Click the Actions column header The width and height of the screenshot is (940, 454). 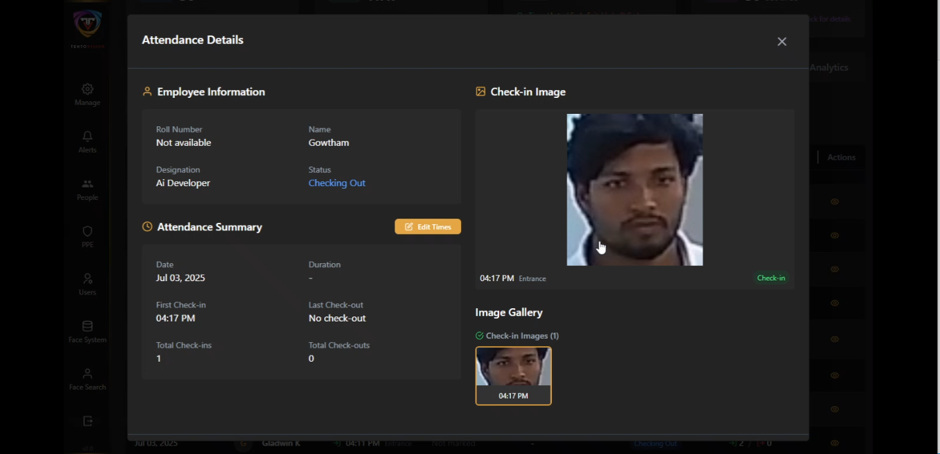[x=840, y=157]
